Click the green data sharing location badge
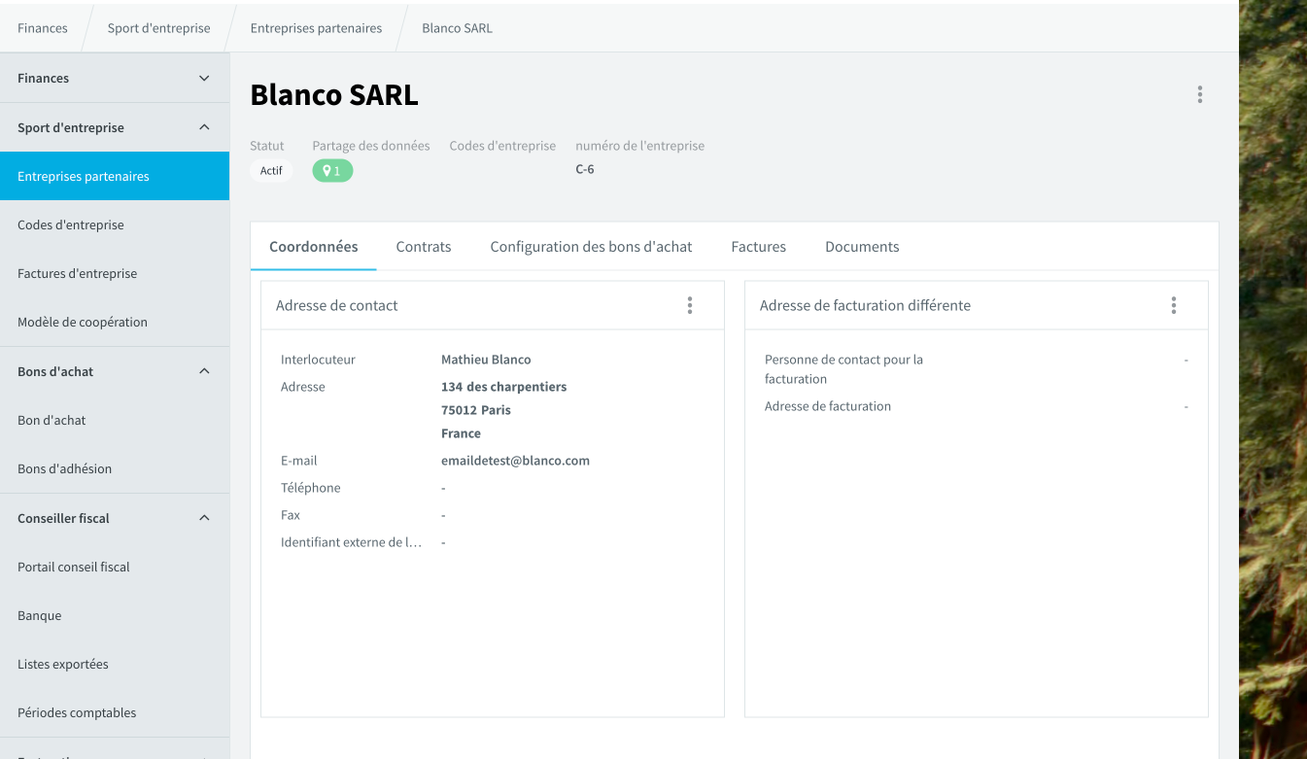 point(332,170)
